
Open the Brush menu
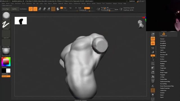point(8,4)
